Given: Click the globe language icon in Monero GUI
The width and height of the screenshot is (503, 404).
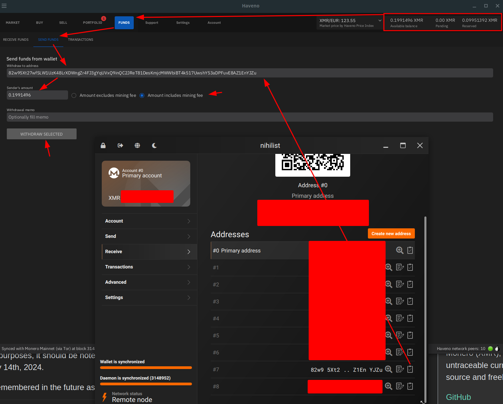Looking at the screenshot, I should [x=137, y=145].
